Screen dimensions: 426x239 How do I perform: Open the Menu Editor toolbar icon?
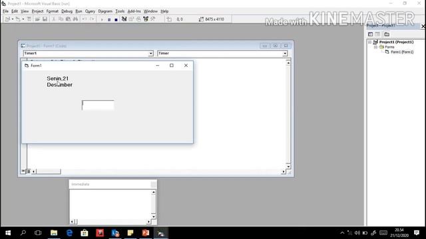29,19
